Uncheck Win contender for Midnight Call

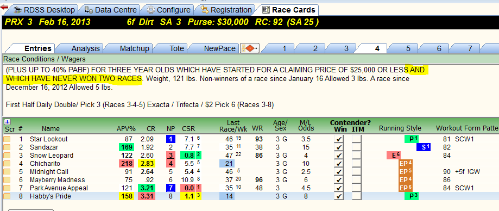pyautogui.click(x=339, y=172)
